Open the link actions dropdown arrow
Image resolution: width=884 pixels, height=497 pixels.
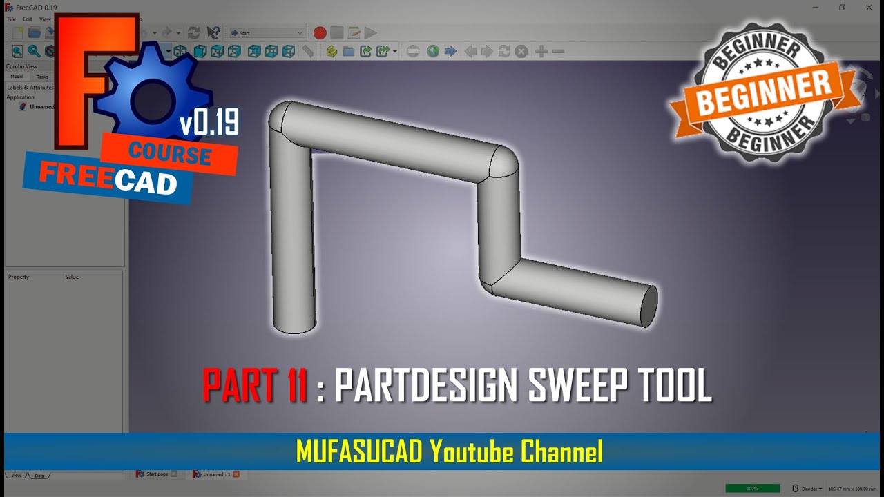coord(395,52)
